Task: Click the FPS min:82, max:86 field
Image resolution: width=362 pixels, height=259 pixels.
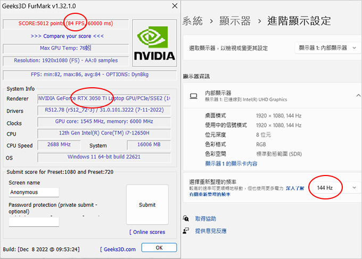Action: 89,75
